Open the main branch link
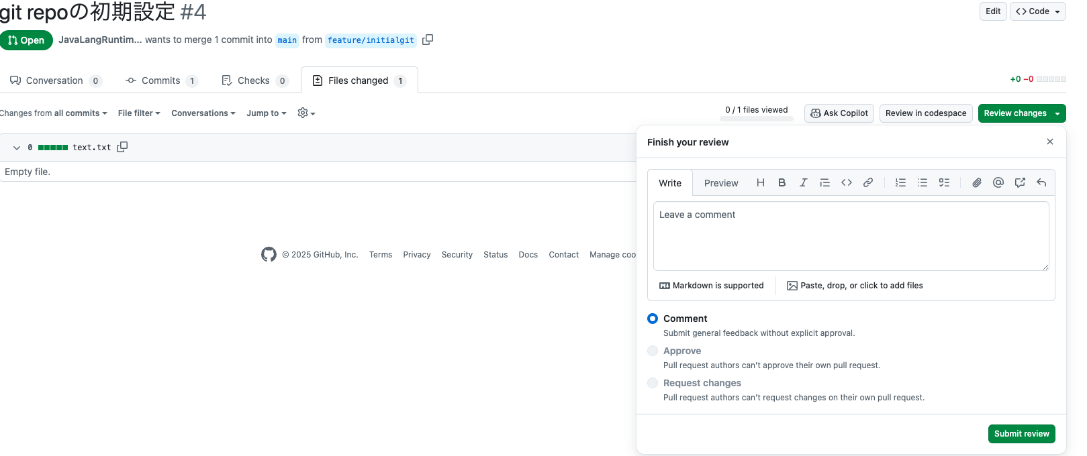1087x456 pixels. click(287, 40)
